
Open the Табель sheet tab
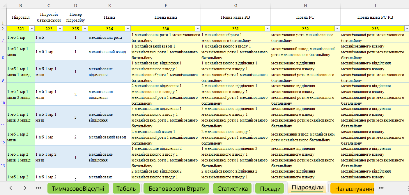(126, 189)
